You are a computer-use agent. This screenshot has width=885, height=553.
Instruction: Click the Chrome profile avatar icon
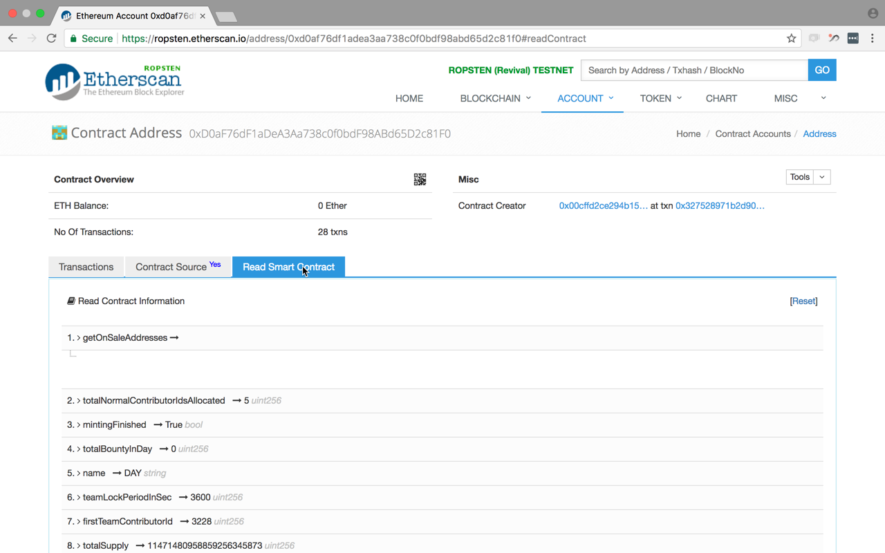point(873,13)
